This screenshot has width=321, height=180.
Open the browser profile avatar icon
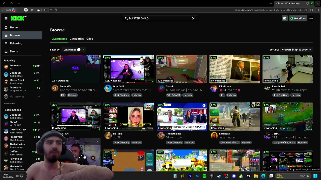[x=26, y=10]
